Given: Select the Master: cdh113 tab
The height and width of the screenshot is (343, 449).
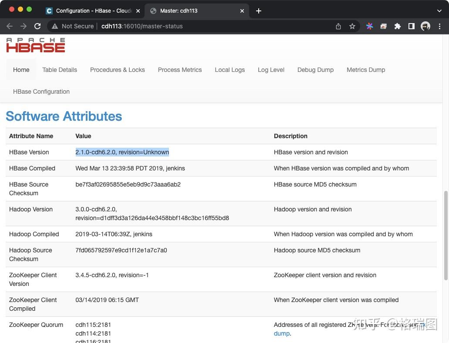Looking at the screenshot, I should point(192,10).
